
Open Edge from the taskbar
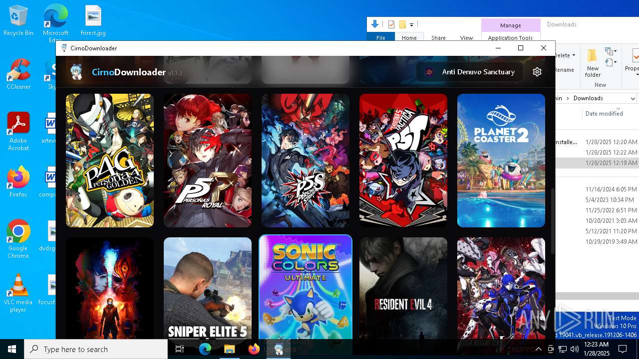(205, 349)
